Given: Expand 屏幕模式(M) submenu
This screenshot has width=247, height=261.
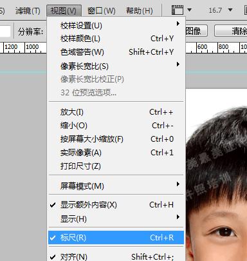Looking at the screenshot, I should tap(116, 186).
